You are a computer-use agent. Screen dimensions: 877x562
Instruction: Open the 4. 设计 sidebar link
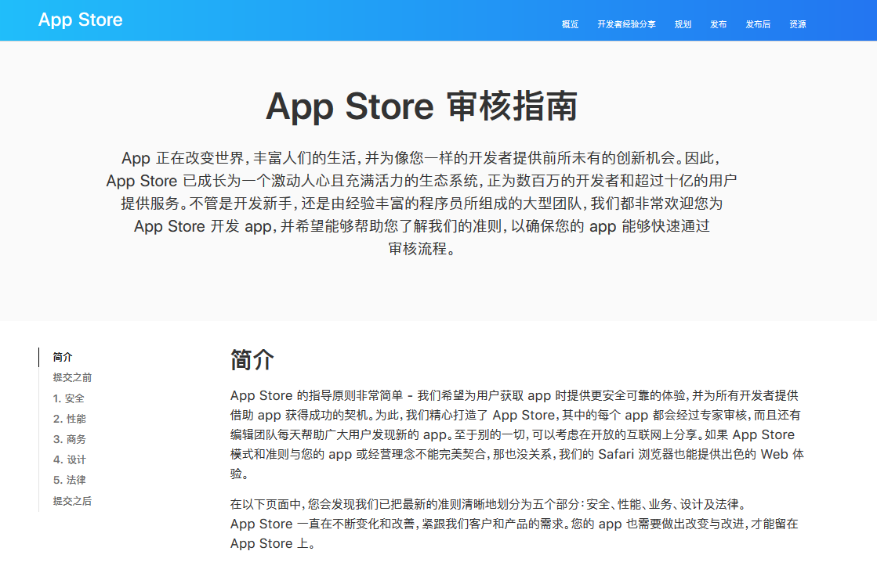click(x=70, y=459)
